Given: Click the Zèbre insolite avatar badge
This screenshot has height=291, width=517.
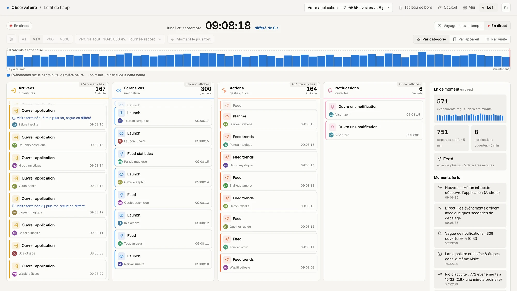Looking at the screenshot, I should click(x=14, y=125).
